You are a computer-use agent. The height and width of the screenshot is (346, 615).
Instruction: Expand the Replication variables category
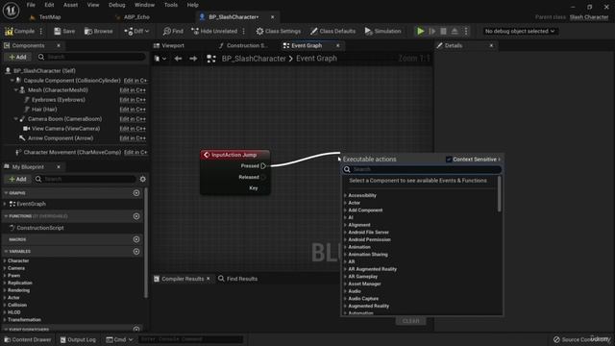pos(5,283)
